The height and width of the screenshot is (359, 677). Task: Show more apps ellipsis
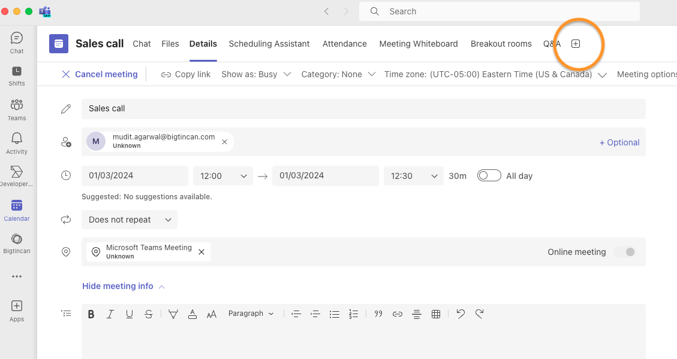pos(17,276)
